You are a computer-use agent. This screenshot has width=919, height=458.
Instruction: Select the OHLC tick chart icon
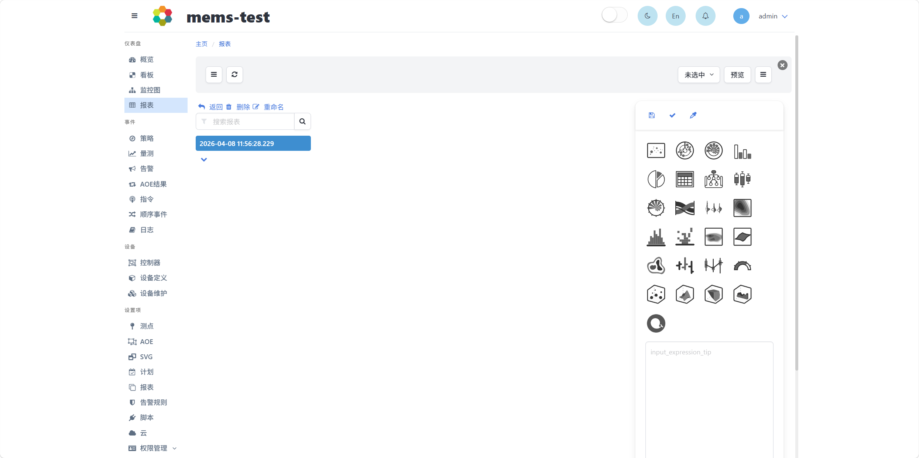[685, 266]
